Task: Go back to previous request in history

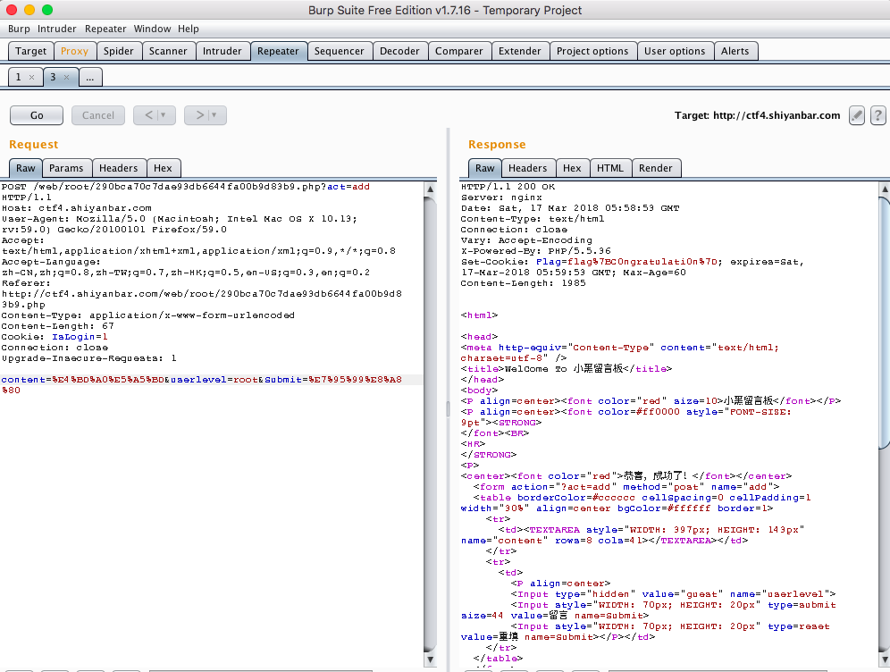Action: tap(148, 115)
